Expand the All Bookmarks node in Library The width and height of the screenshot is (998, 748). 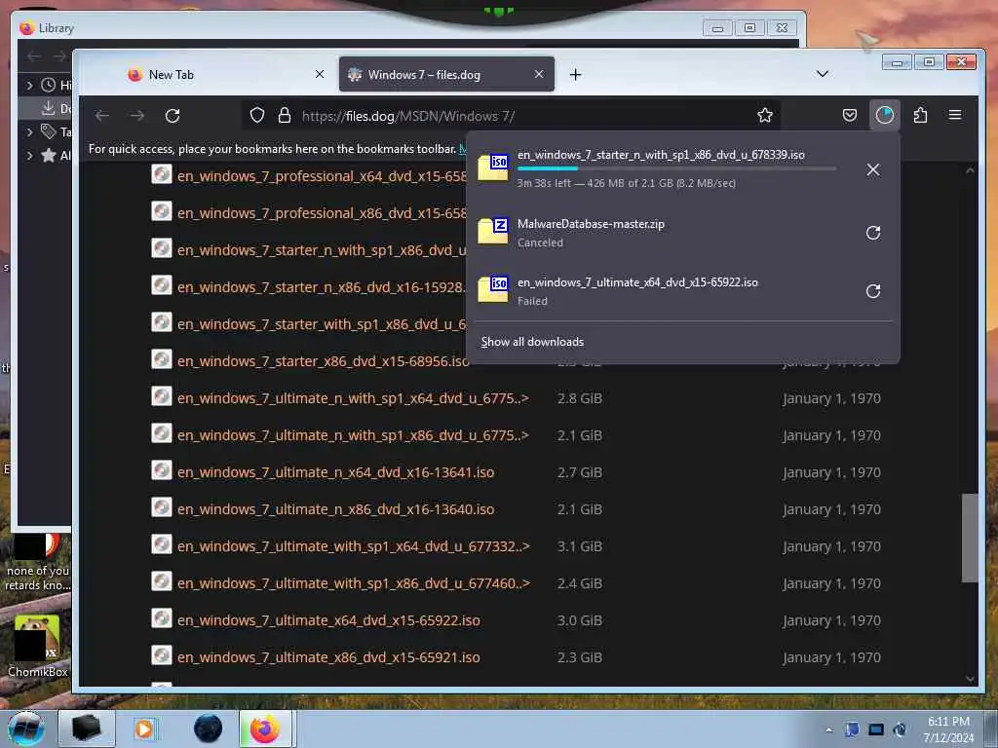tap(29, 155)
